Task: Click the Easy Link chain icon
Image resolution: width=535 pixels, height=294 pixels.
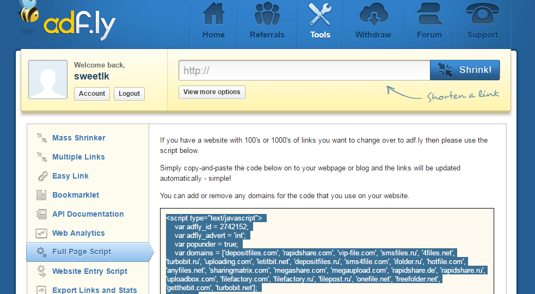Action: (x=42, y=176)
